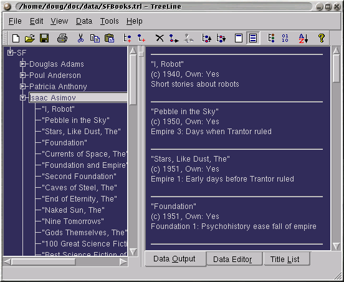Click tree pane scroll up arrow
Screen dimensions: 344x282
click(x=133, y=51)
